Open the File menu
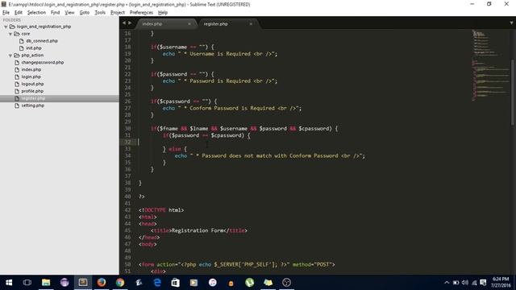 pos(6,13)
